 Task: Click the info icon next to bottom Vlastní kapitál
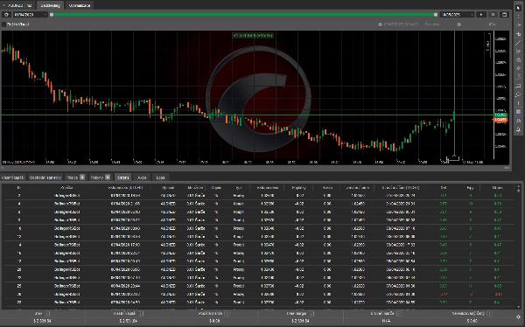tap(141, 314)
